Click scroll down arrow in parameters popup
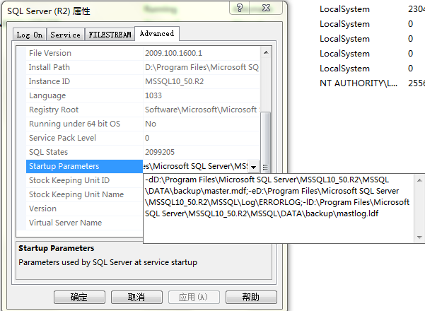 [x=419, y=237]
